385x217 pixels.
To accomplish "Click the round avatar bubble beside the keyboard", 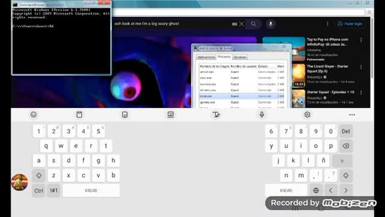I will (x=19, y=182).
